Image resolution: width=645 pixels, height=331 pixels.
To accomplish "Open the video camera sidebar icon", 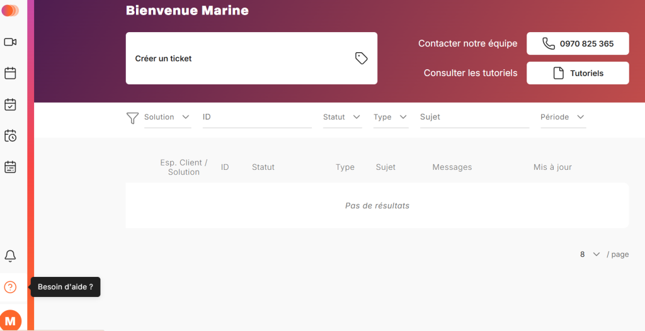I will (10, 42).
